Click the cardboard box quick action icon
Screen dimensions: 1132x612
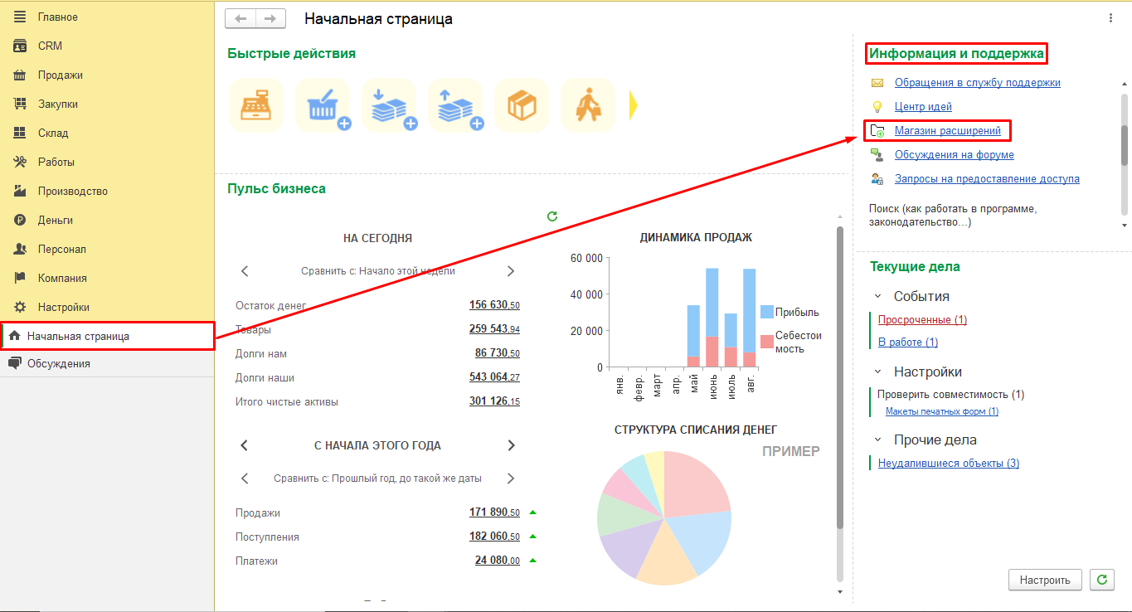pyautogui.click(x=521, y=105)
